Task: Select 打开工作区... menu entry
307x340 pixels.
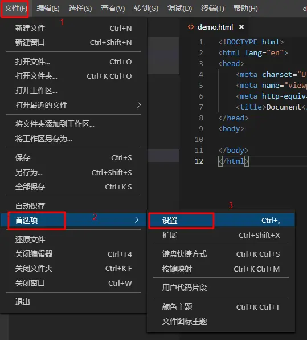Action: tap(73, 91)
